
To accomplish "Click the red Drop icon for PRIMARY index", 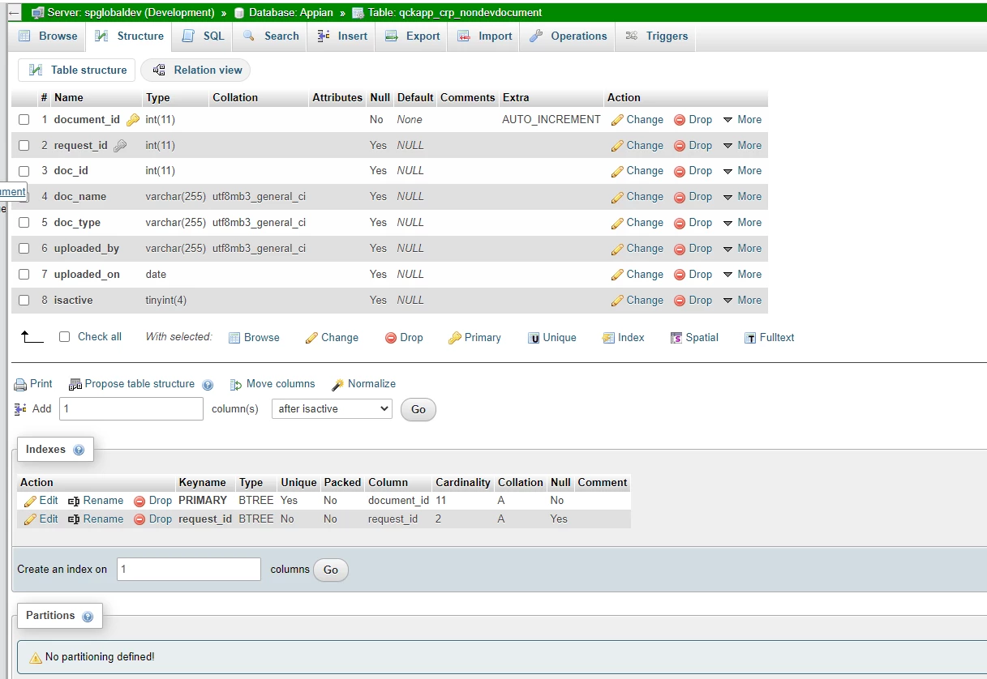I will coord(139,502).
